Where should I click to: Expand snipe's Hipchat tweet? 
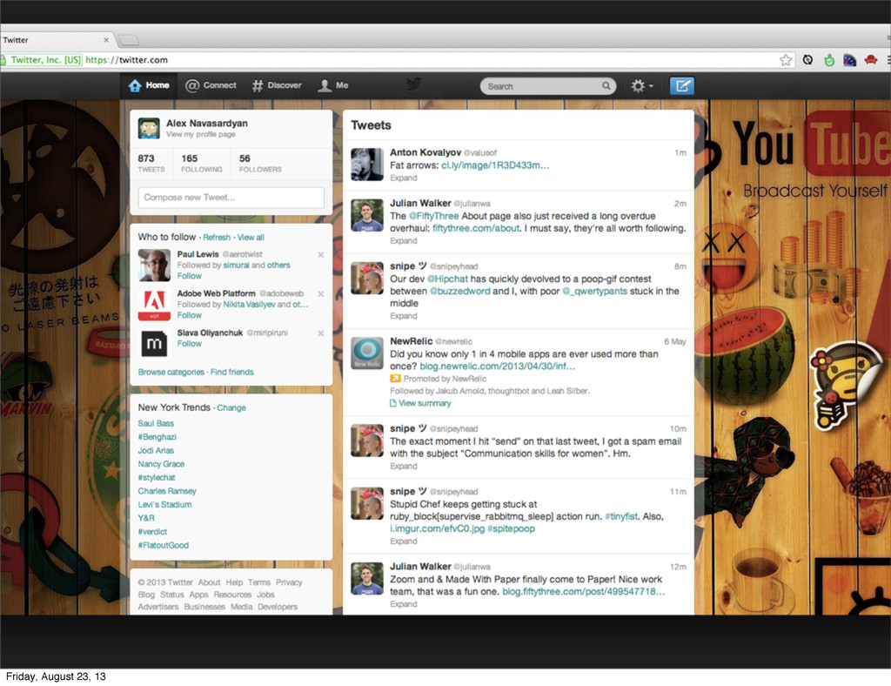[x=404, y=316]
